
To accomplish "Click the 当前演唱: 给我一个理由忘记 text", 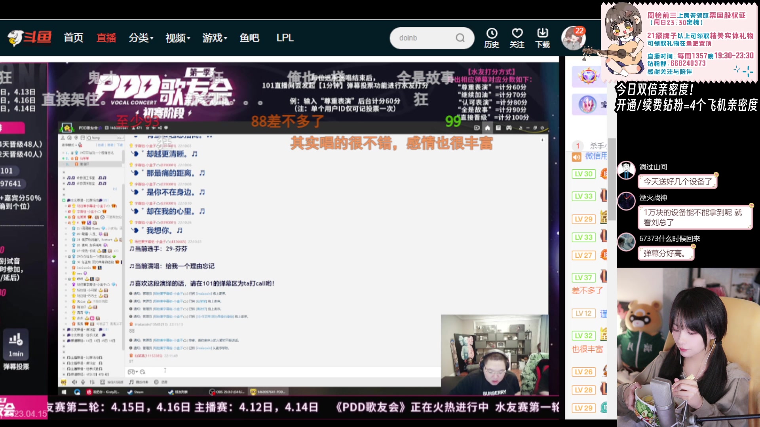I will [172, 266].
